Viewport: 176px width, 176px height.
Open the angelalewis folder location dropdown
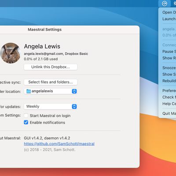coord(51,91)
